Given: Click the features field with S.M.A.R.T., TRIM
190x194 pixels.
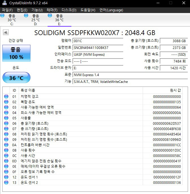Looking at the screenshot, I should (130, 82).
